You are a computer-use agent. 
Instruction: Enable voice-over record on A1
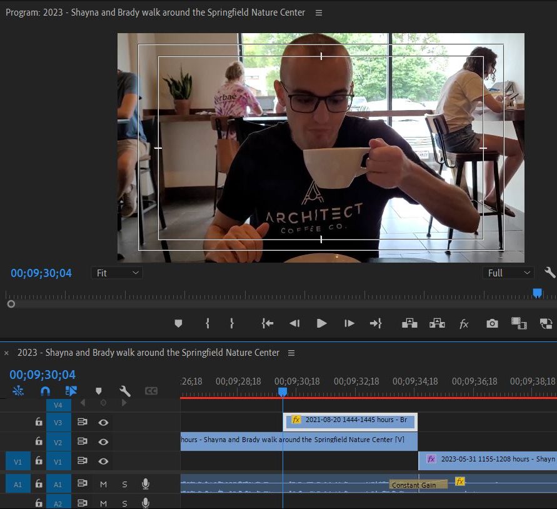[145, 484]
